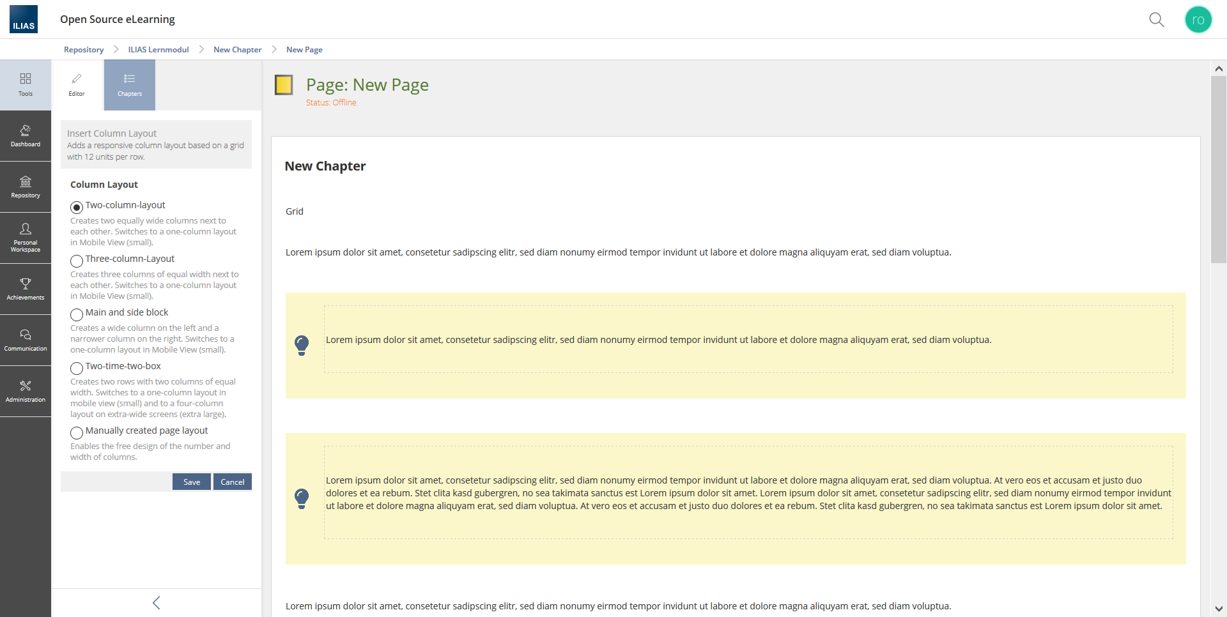Switch to the Chapters tab
Screen dimensions: 1227x617
click(x=130, y=85)
